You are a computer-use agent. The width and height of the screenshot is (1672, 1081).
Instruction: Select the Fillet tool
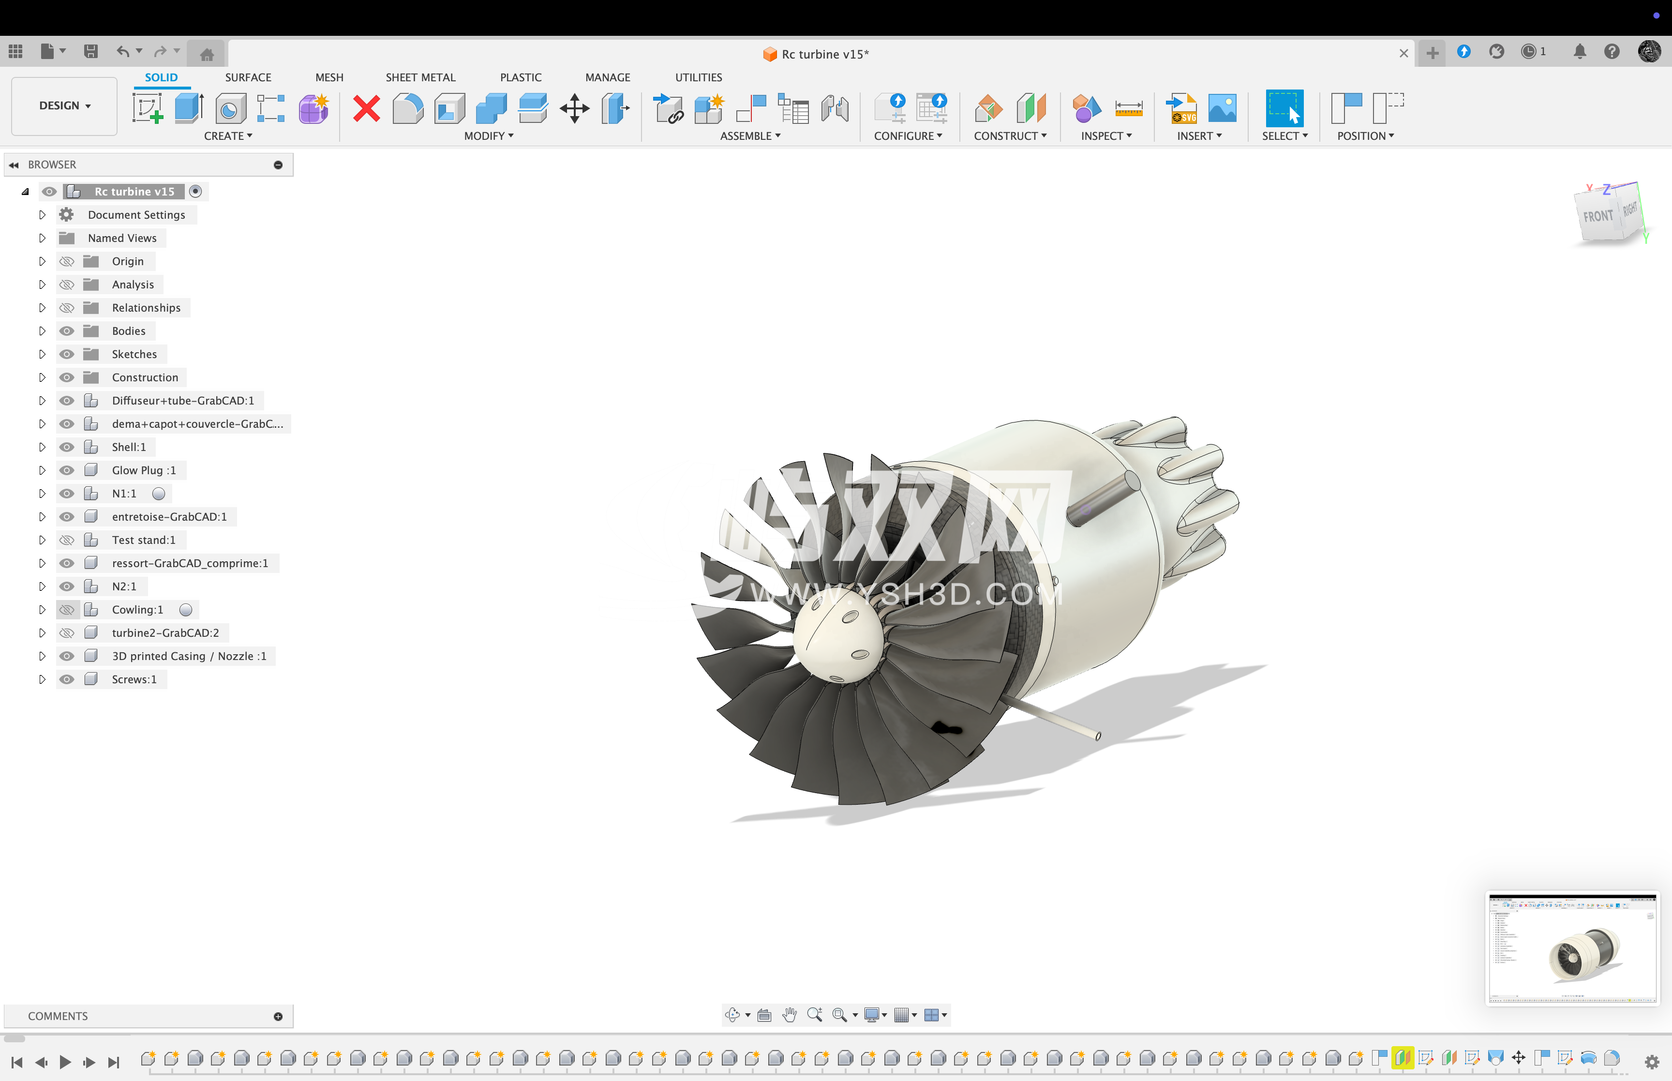408,108
